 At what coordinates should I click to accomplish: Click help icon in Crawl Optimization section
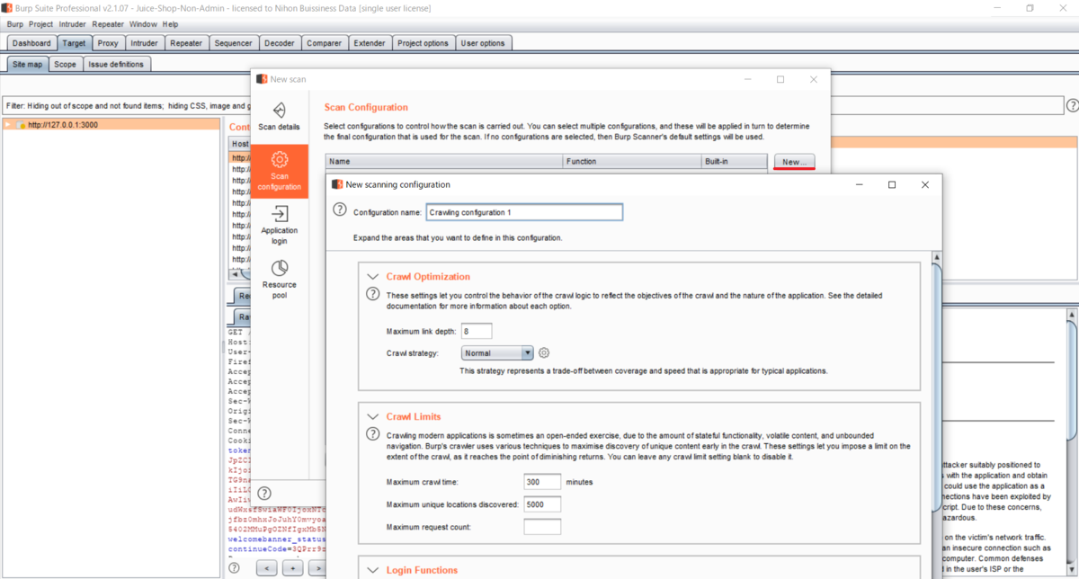(372, 294)
